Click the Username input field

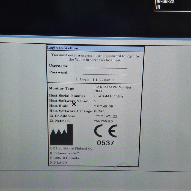(105, 67)
